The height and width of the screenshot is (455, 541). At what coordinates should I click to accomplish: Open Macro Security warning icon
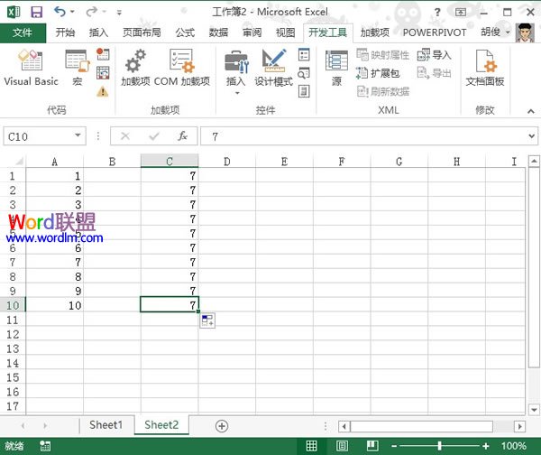click(103, 91)
